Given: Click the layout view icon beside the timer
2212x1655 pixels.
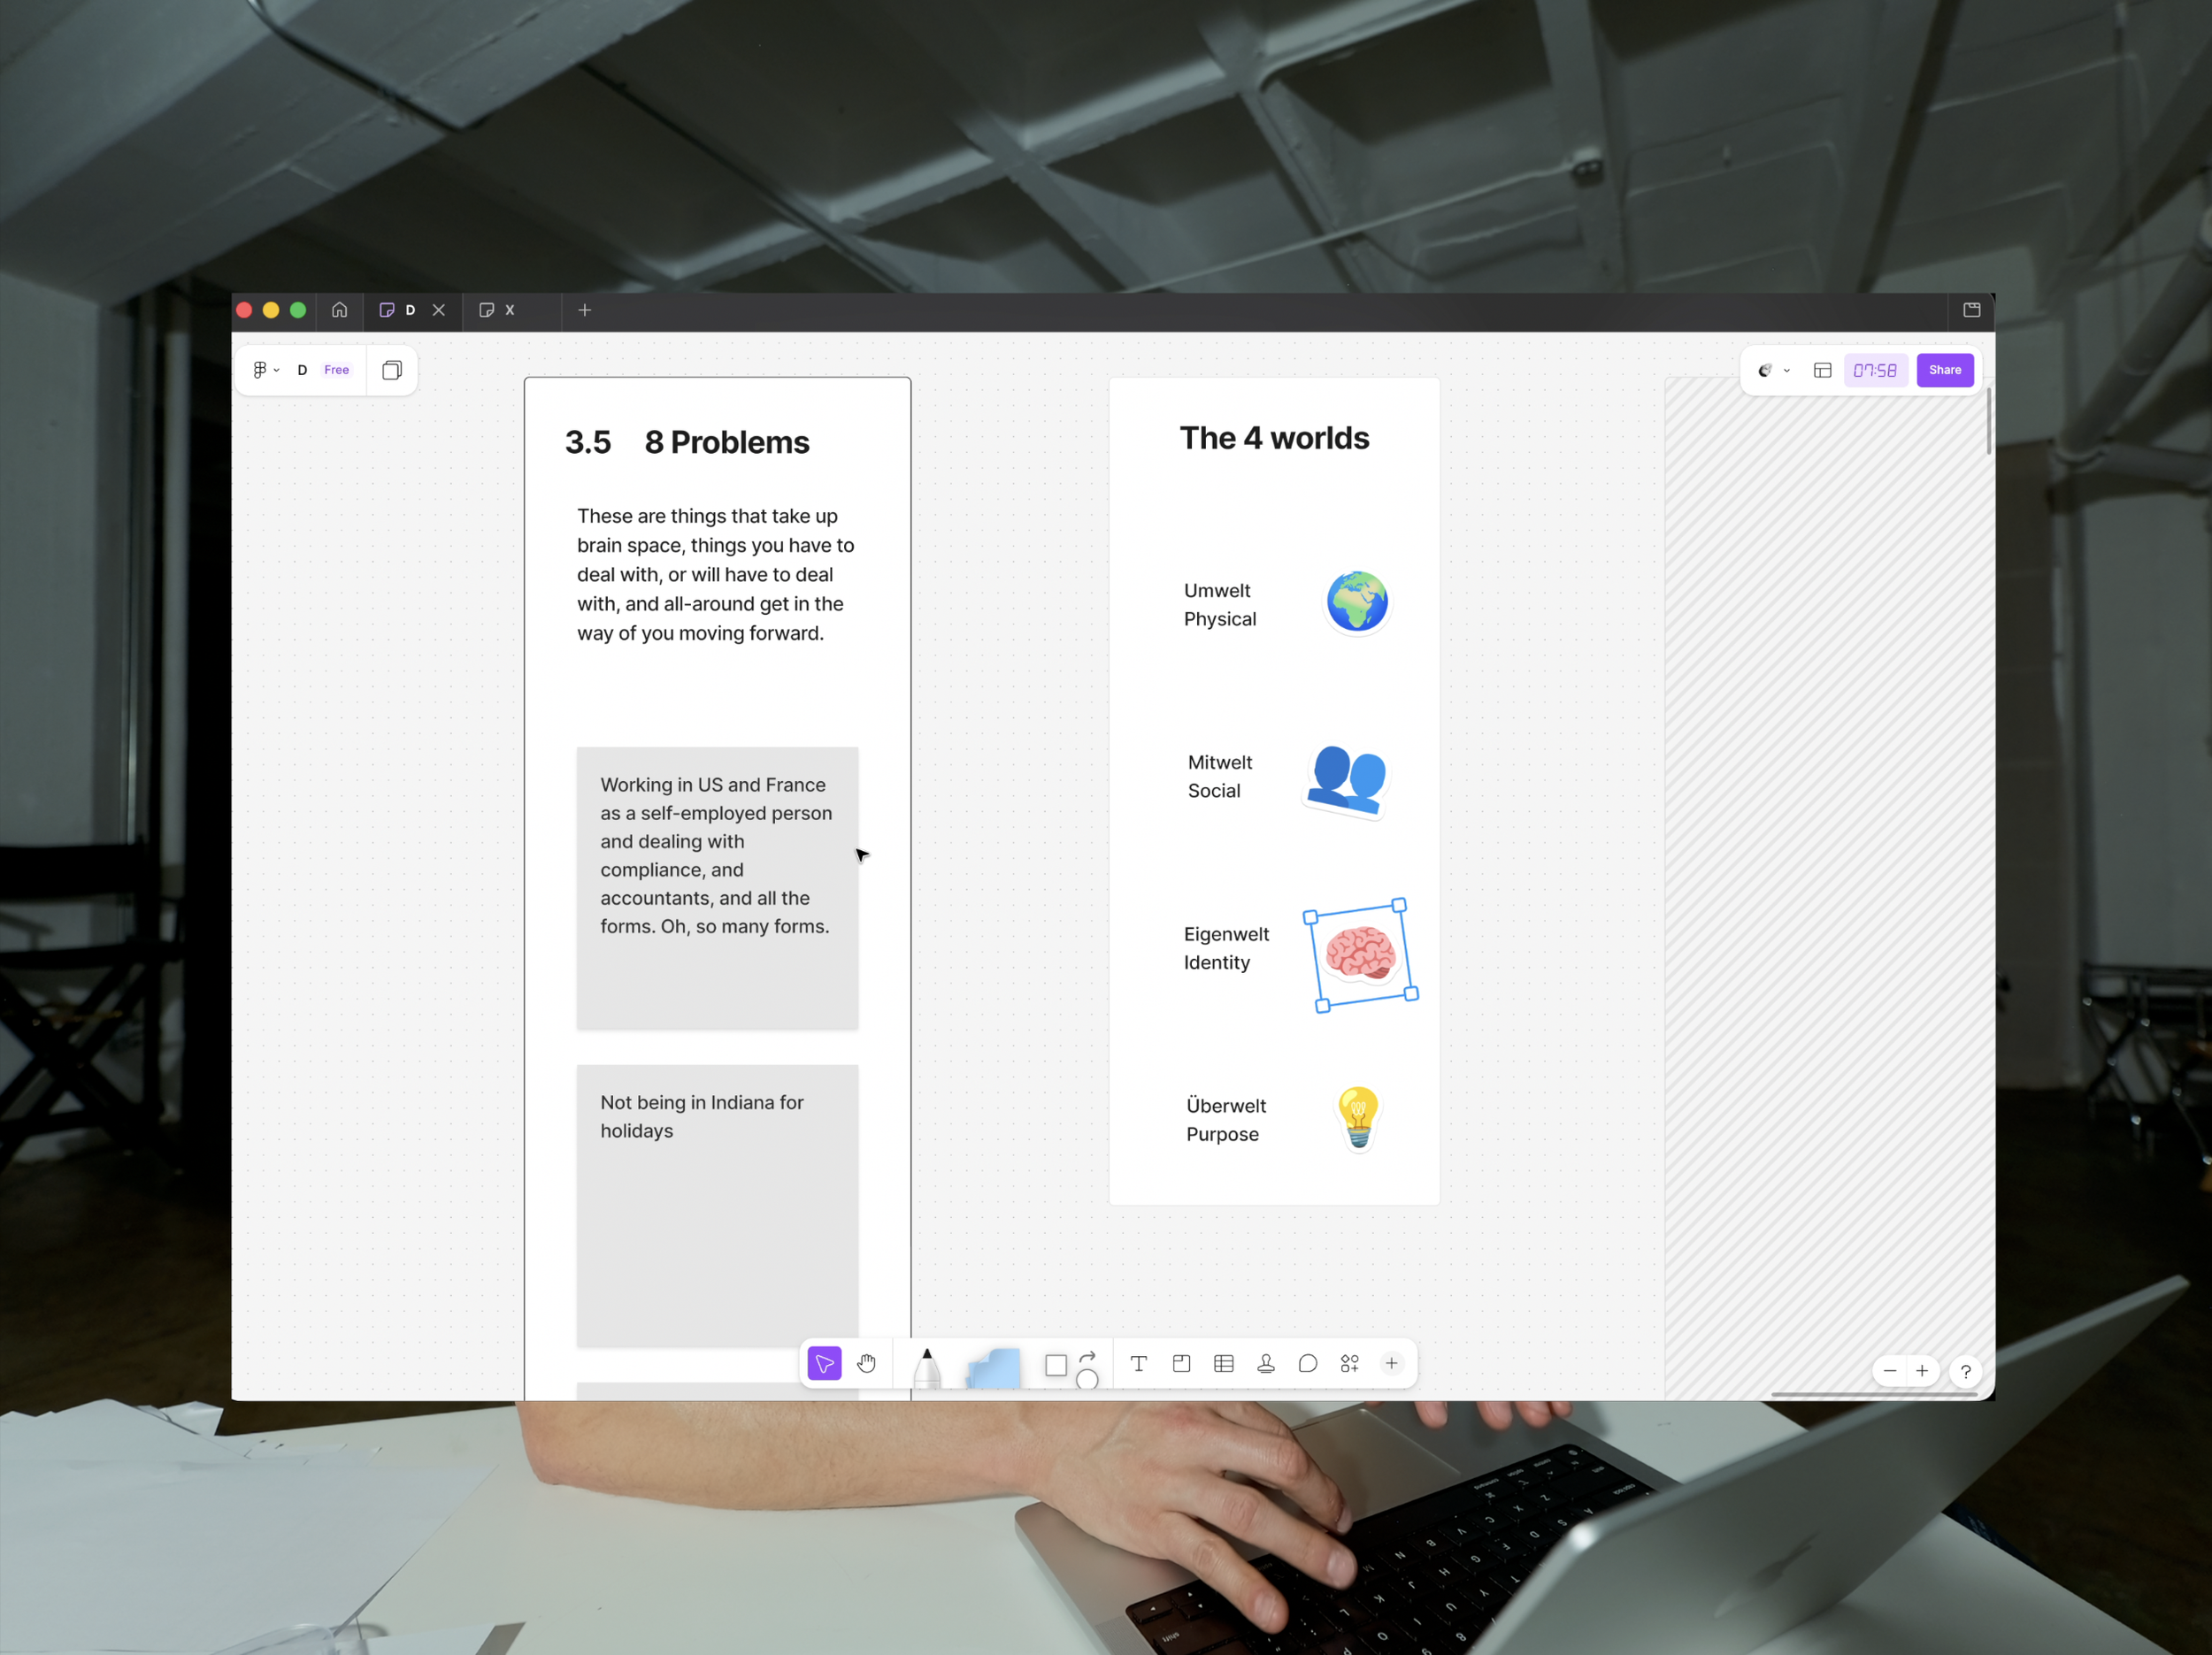Looking at the screenshot, I should coord(1822,370).
